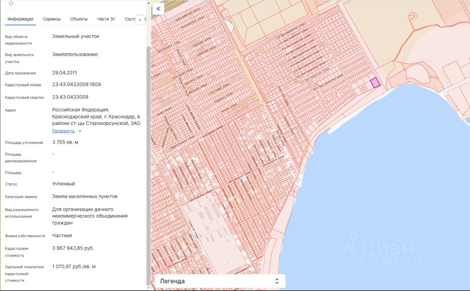
Task: Open the Информация tab
Action: pyautogui.click(x=21, y=19)
